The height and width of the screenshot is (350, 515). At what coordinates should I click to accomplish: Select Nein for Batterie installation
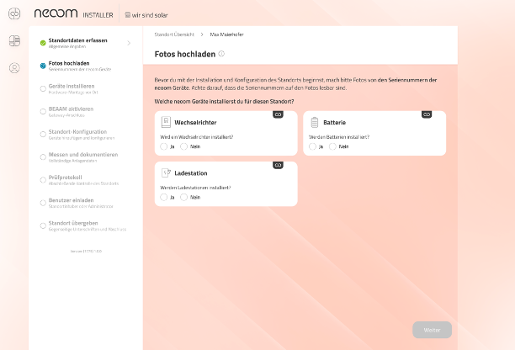click(332, 146)
